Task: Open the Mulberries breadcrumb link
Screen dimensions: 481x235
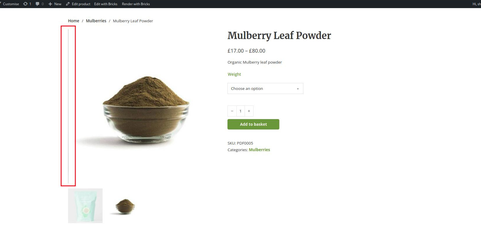Action: (96, 21)
